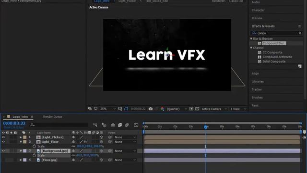Open the Effects & Presets panel menu
This screenshot has width=307, height=173.
tap(299, 26)
